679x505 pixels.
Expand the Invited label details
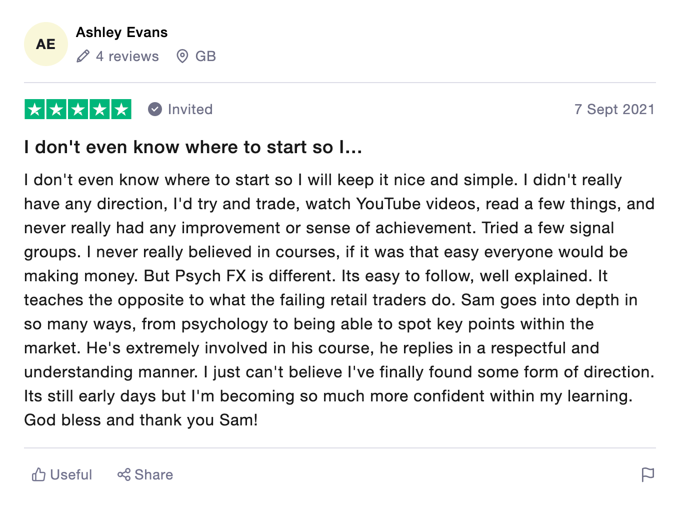190,109
